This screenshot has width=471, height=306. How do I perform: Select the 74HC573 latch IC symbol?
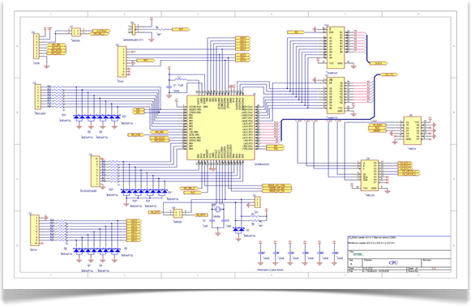(x=336, y=96)
